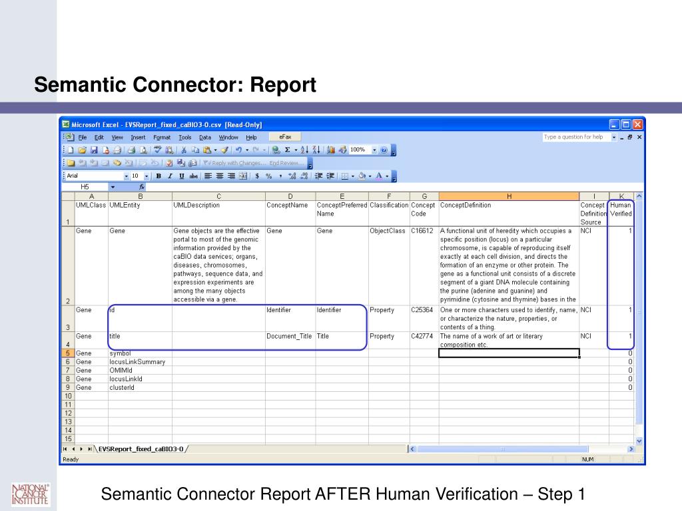Click the Name Box showing H5
Viewport: 682px width, 511px height.
pyautogui.click(x=85, y=187)
